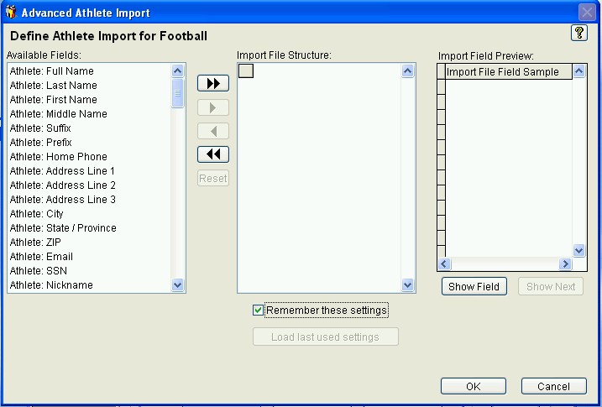Click Import Field Preview scroll left arrow

click(444, 264)
